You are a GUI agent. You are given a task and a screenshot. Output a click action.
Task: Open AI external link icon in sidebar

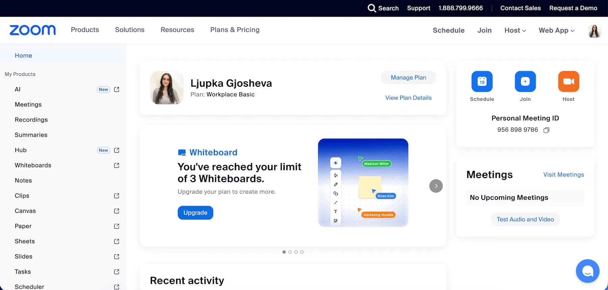click(117, 89)
